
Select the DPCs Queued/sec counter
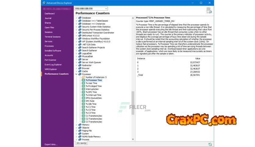94,98
